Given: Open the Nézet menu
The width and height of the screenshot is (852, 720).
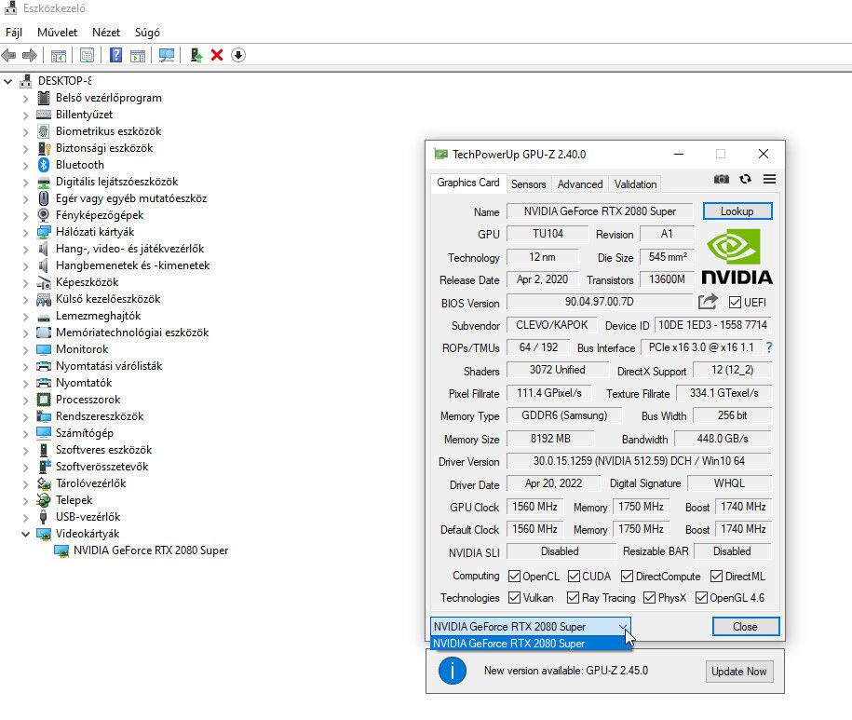Looking at the screenshot, I should click(x=106, y=33).
